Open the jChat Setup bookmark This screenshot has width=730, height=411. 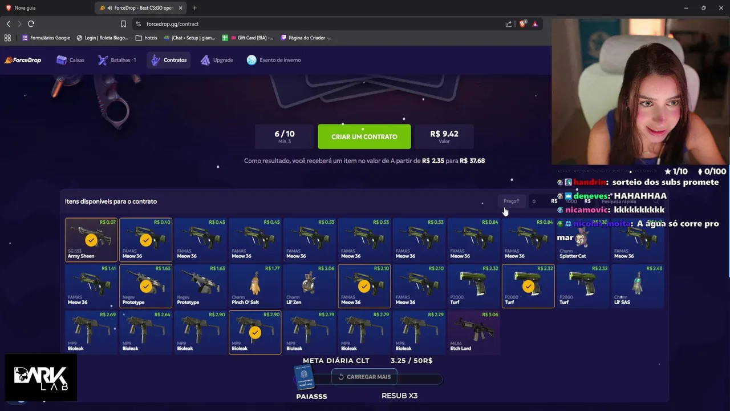point(189,38)
